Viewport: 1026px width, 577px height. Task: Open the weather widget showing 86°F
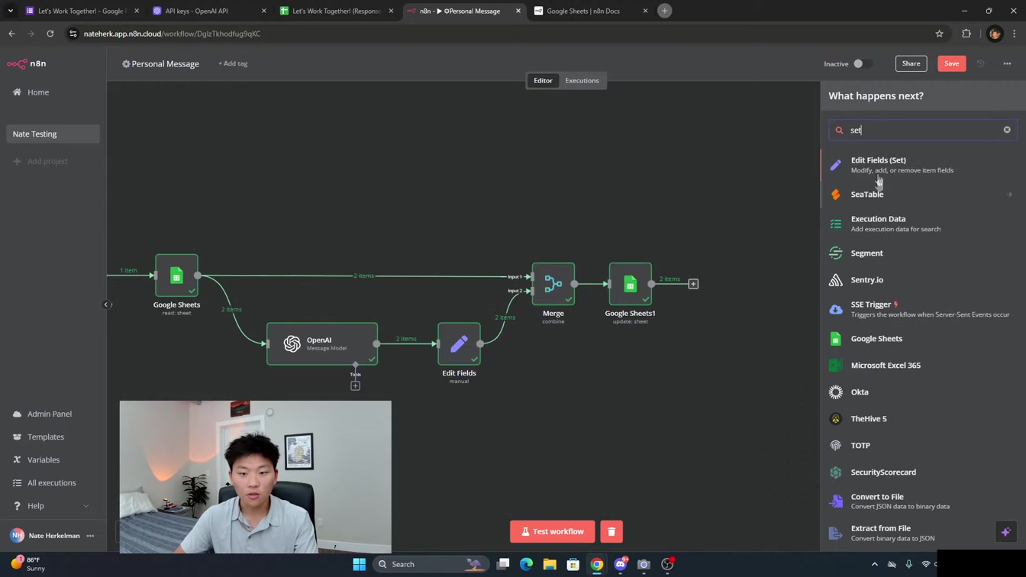(27, 564)
